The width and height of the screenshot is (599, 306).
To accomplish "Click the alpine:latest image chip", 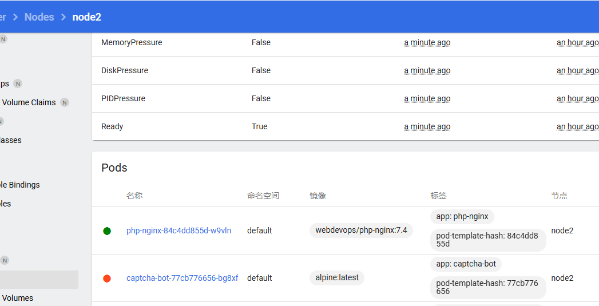I will click(337, 278).
